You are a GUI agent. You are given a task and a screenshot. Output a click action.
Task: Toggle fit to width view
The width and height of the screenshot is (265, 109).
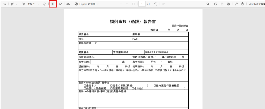[134, 4]
